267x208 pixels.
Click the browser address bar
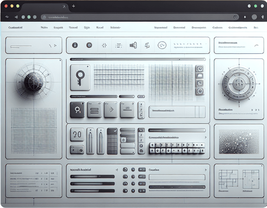140,17
